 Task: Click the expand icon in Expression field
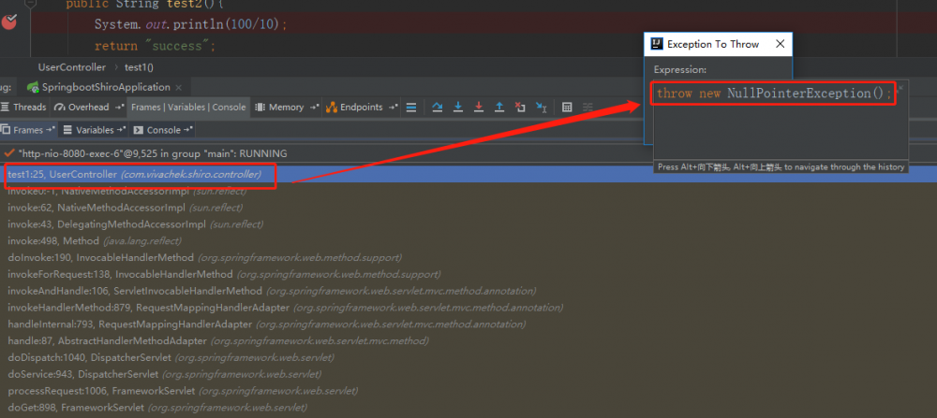point(900,88)
